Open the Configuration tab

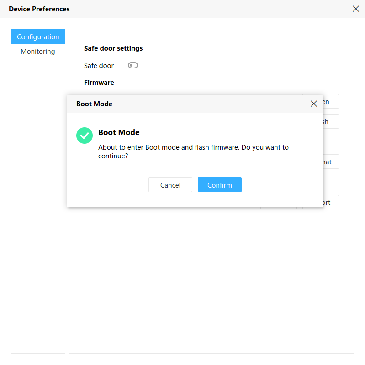pyautogui.click(x=38, y=36)
